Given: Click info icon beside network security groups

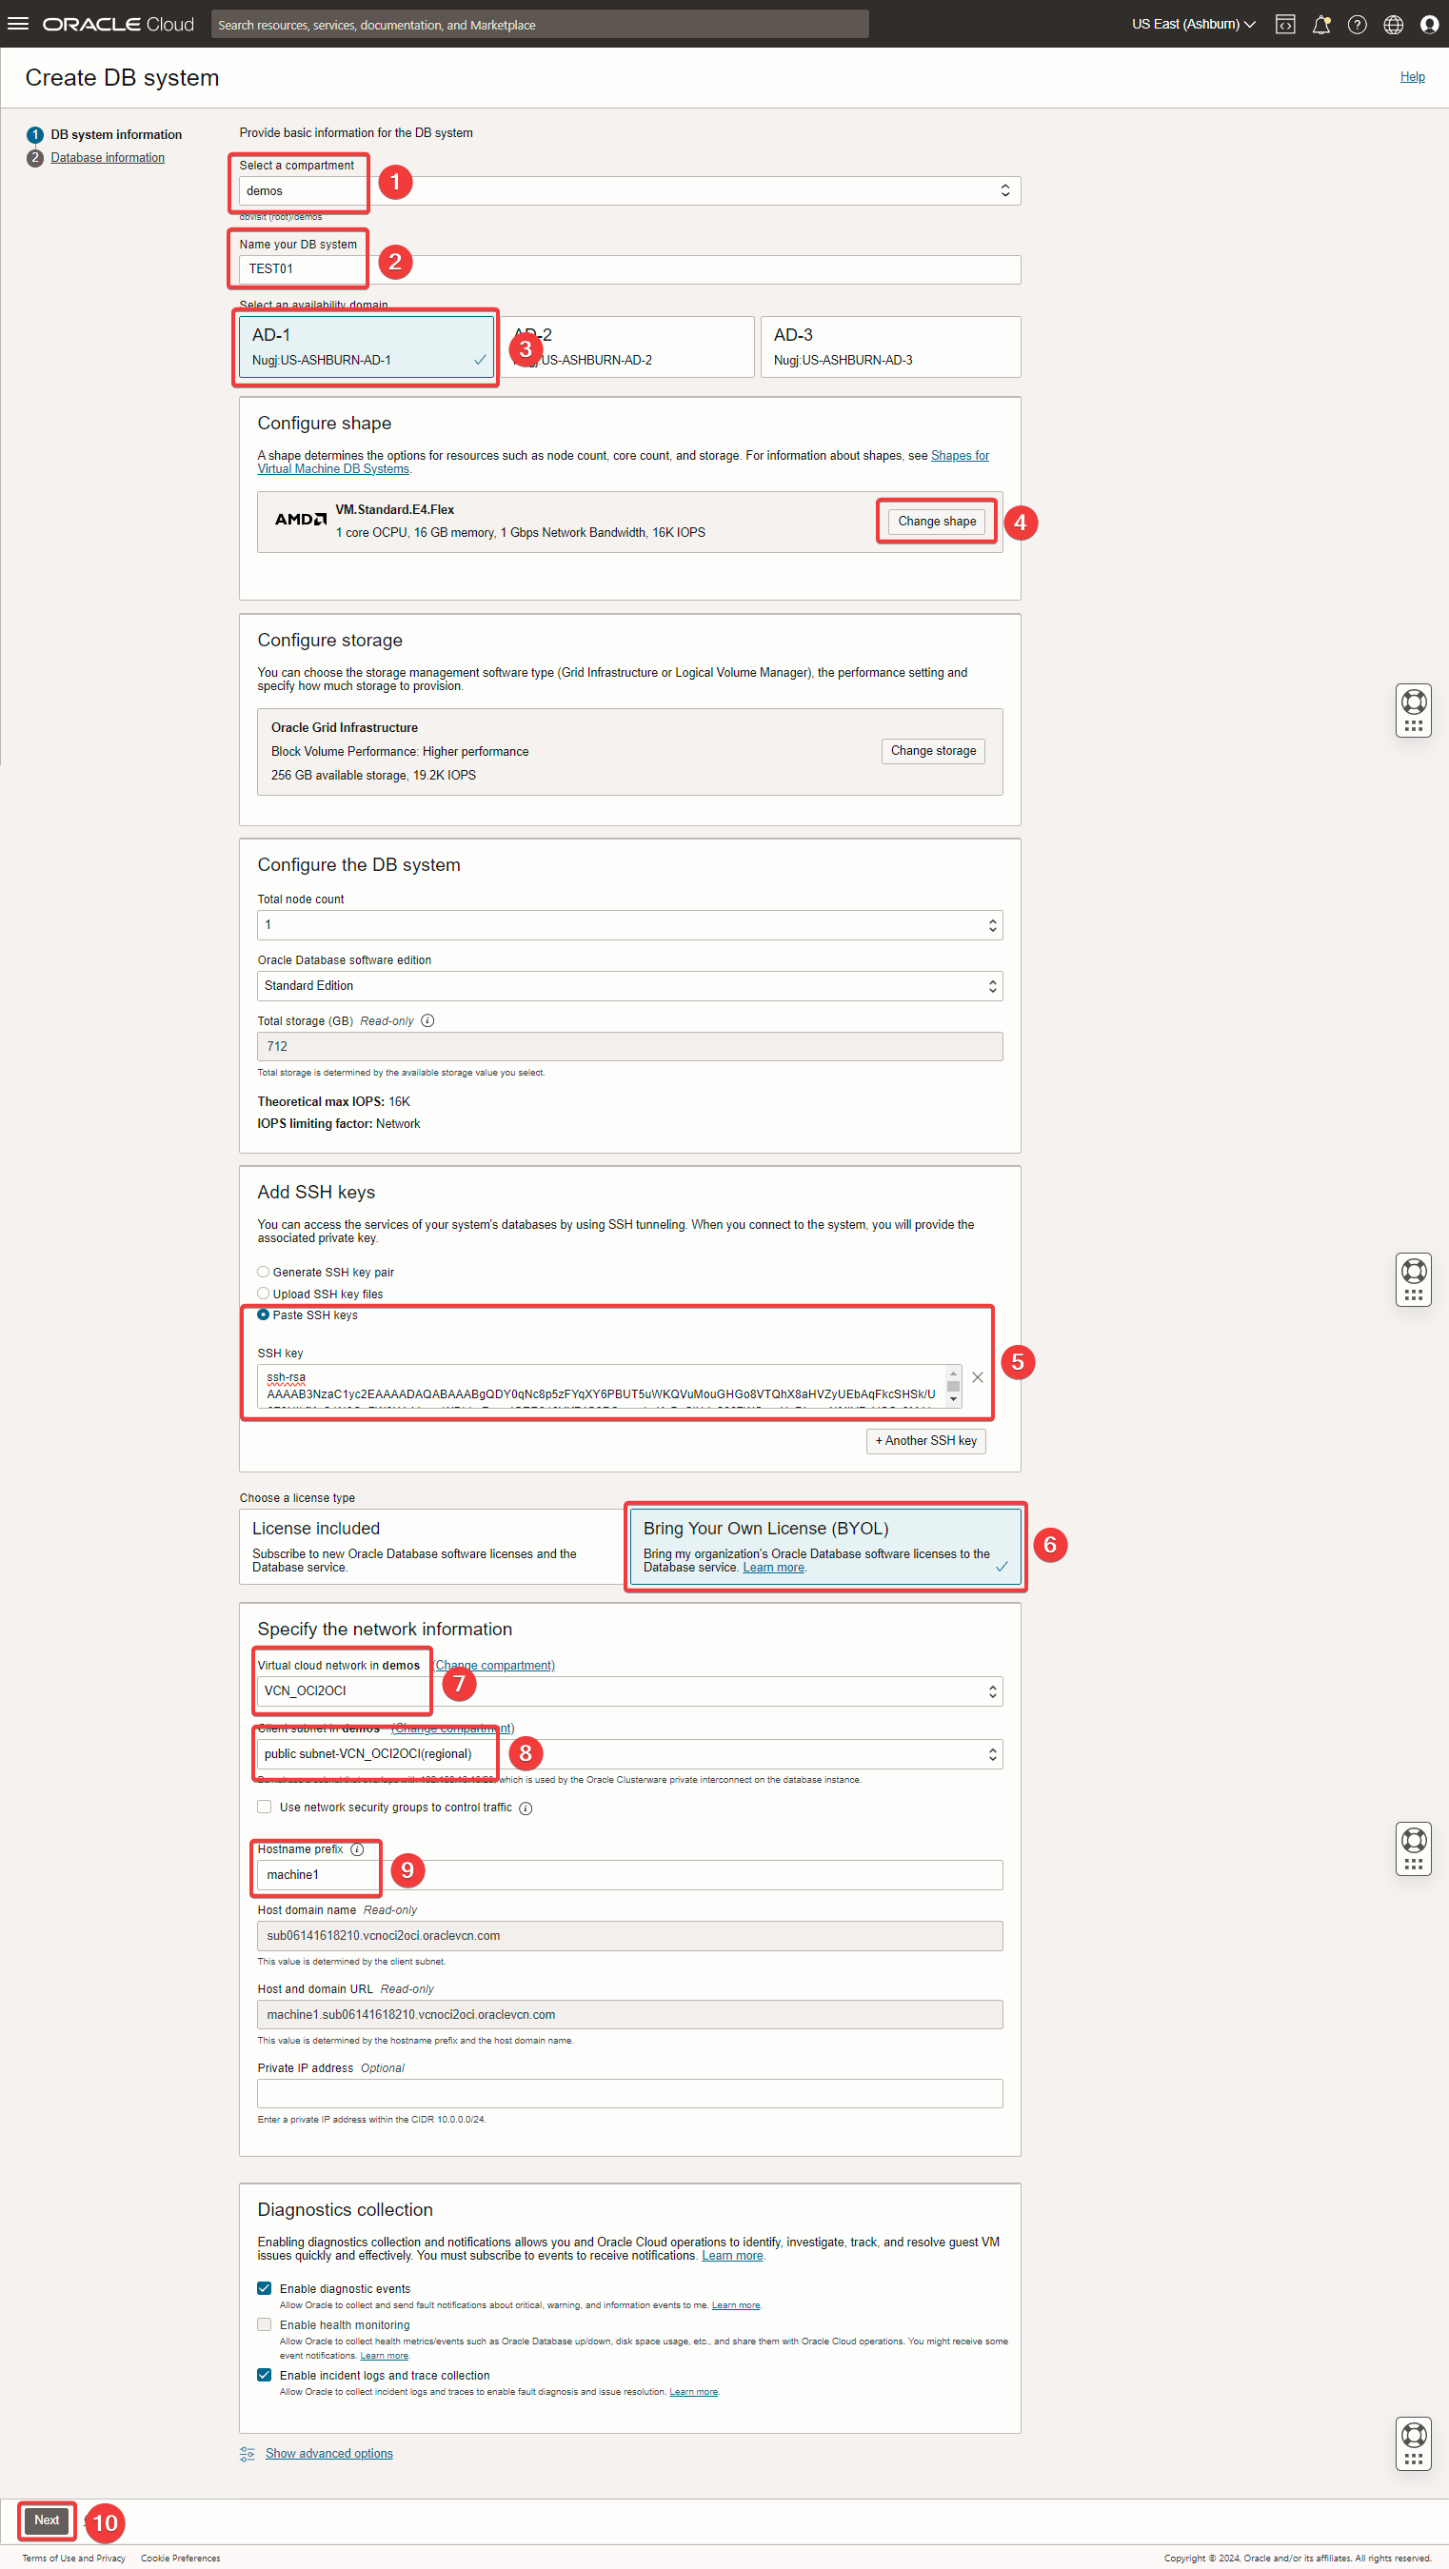Looking at the screenshot, I should pos(526,1808).
